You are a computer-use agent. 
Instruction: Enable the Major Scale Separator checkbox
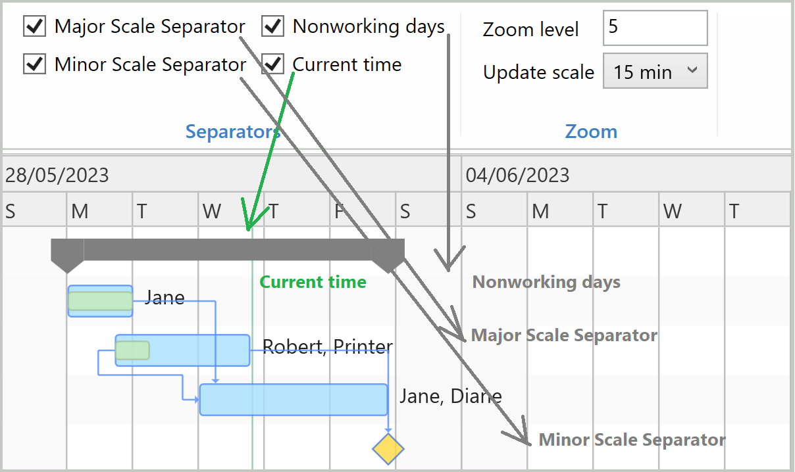pos(34,26)
